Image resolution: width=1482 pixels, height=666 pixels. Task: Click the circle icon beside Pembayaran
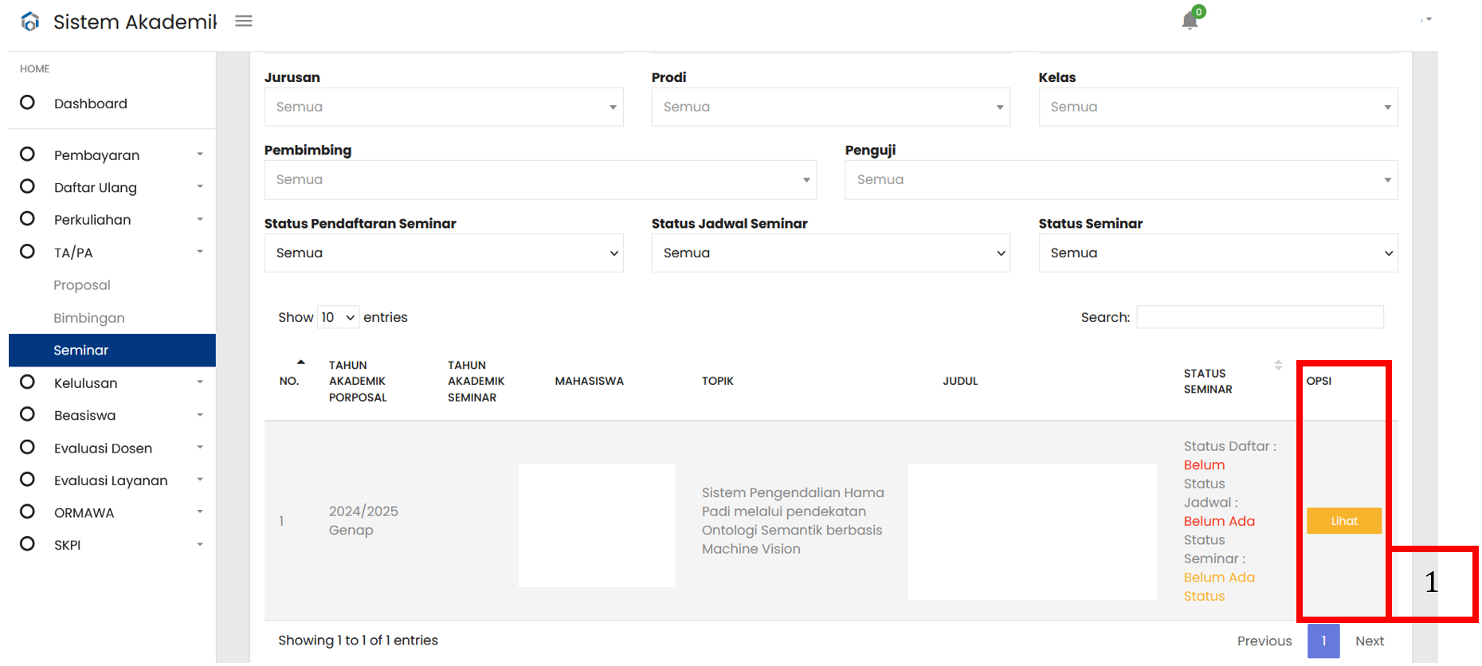click(x=27, y=155)
